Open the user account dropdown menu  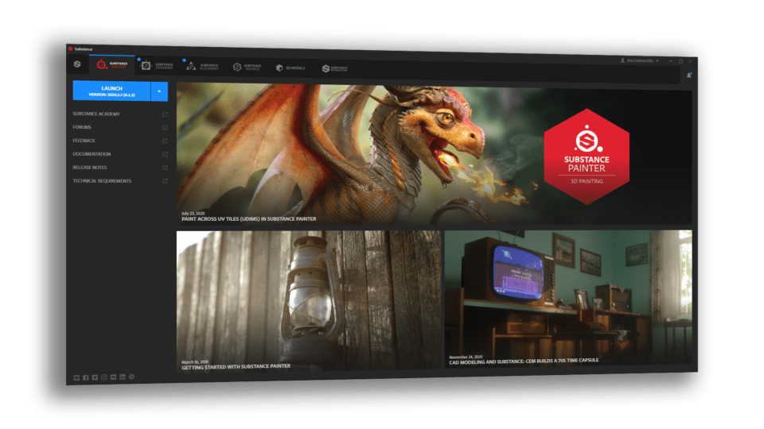[x=640, y=61]
